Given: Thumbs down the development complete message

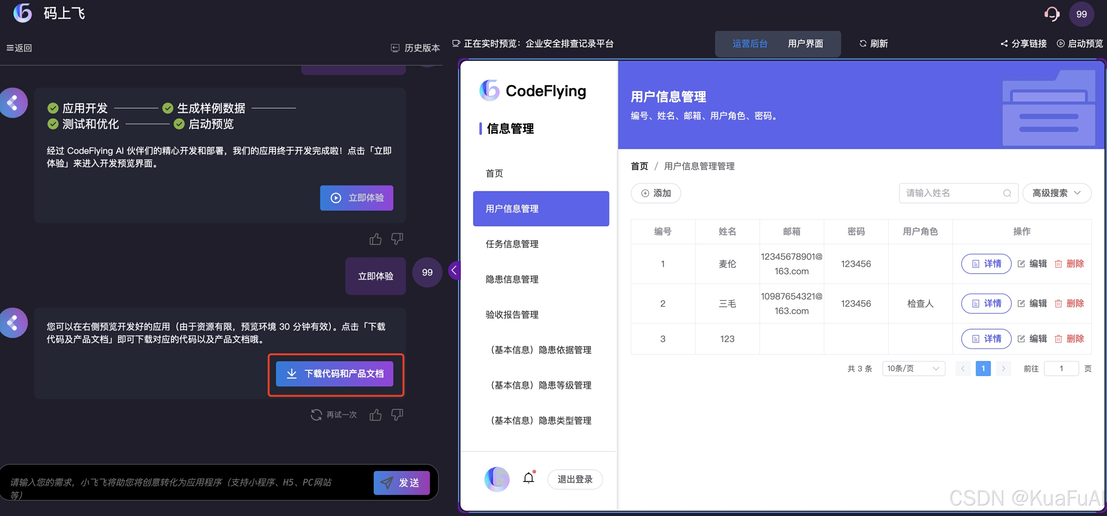Looking at the screenshot, I should (x=397, y=238).
